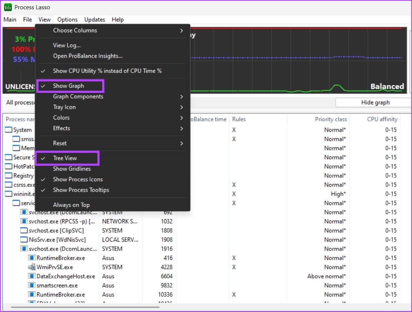
Task: Sort by the Rules column header
Action: pos(258,119)
